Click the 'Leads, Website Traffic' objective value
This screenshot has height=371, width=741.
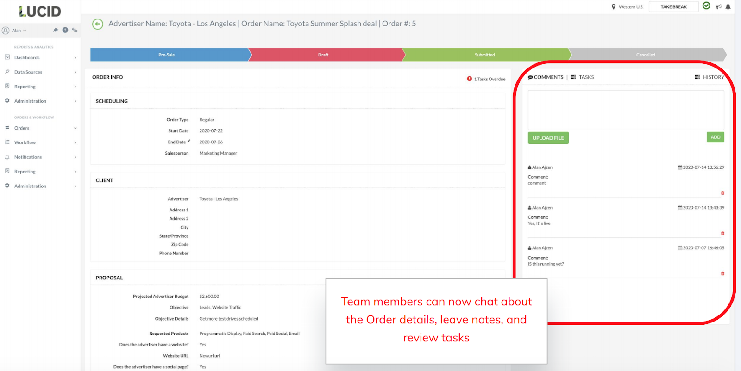point(220,308)
